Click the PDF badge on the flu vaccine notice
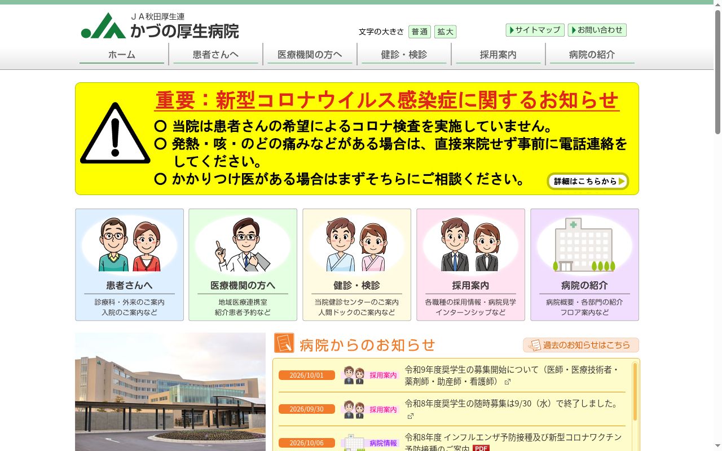Viewport: 722px width, 451px height. (481, 449)
